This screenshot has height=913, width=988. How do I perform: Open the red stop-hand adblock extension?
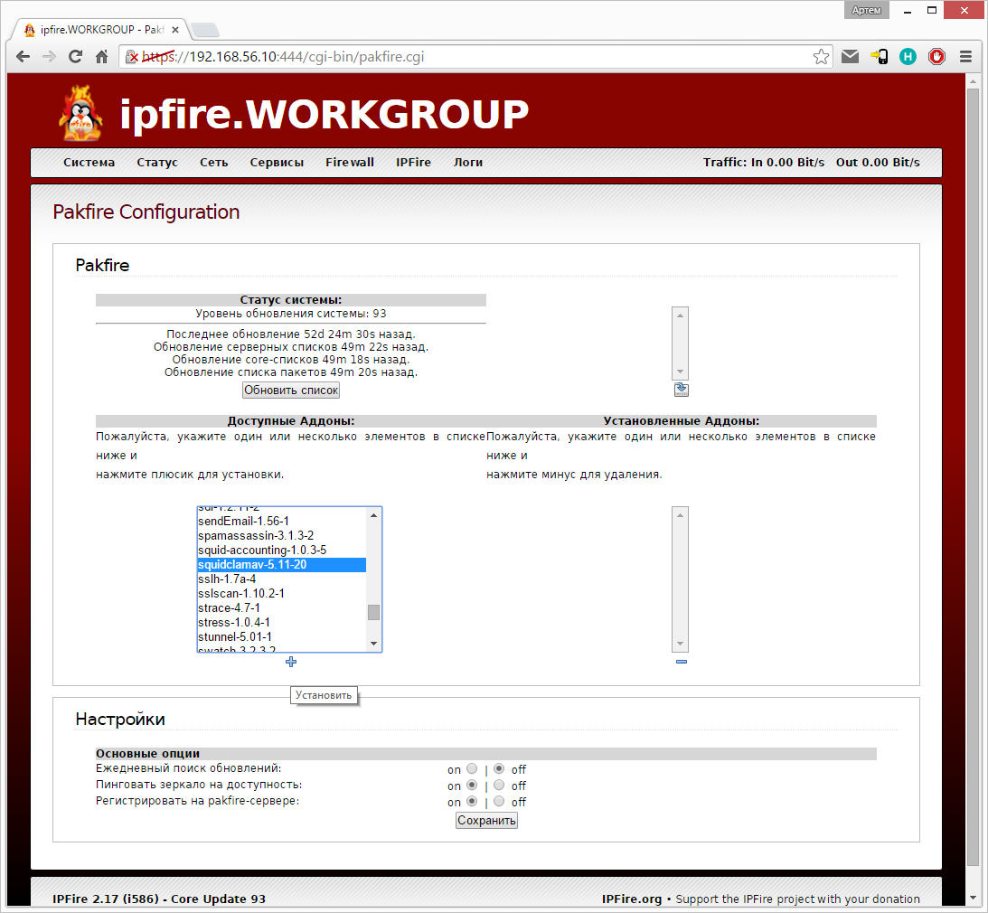coord(937,57)
